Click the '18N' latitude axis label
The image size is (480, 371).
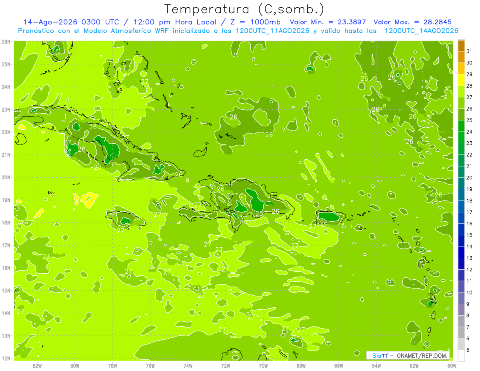(6, 223)
